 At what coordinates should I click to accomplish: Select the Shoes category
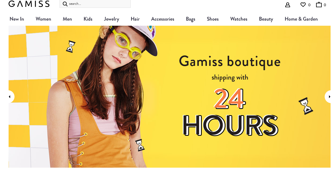pyautogui.click(x=213, y=19)
